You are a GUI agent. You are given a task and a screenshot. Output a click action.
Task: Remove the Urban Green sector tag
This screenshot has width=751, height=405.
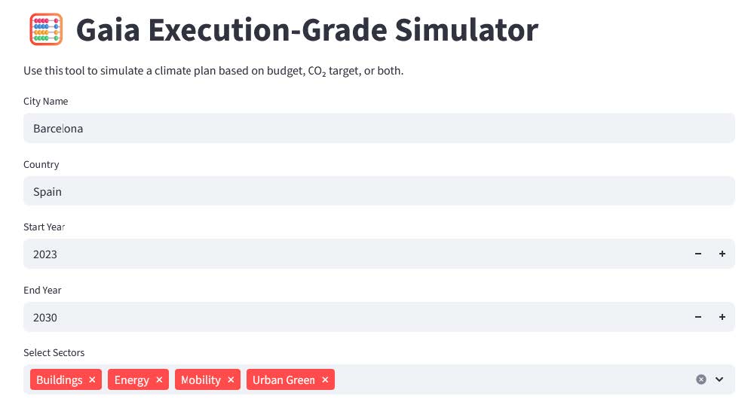[325, 380]
